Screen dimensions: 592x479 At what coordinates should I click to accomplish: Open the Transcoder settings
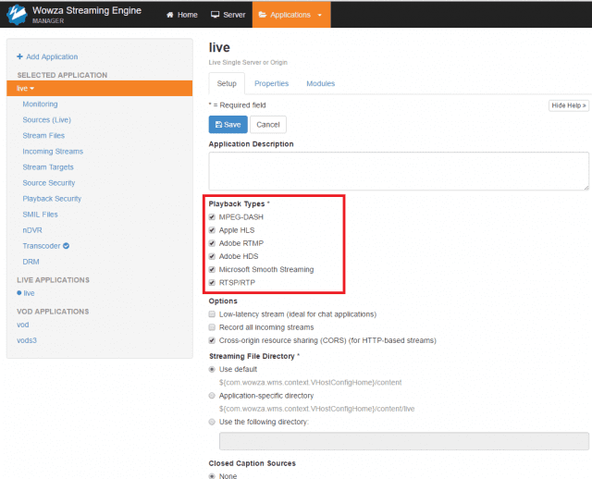coord(41,246)
